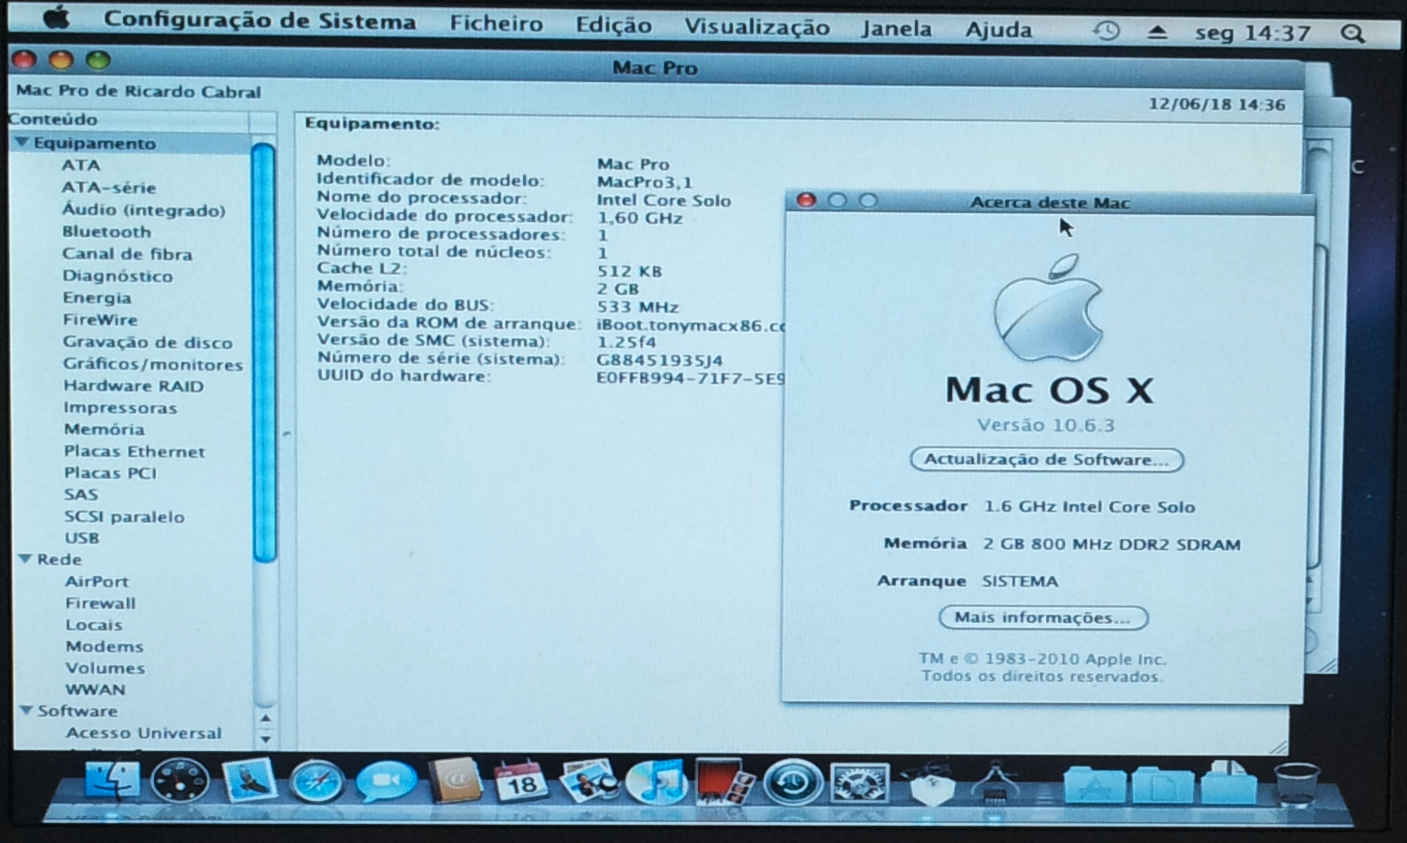Select USB in the sidebar
The height and width of the screenshot is (843, 1407).
82,537
